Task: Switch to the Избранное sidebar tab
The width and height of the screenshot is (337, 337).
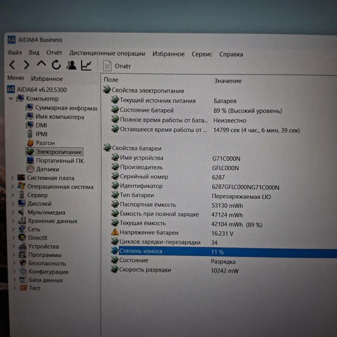Action: (47, 79)
